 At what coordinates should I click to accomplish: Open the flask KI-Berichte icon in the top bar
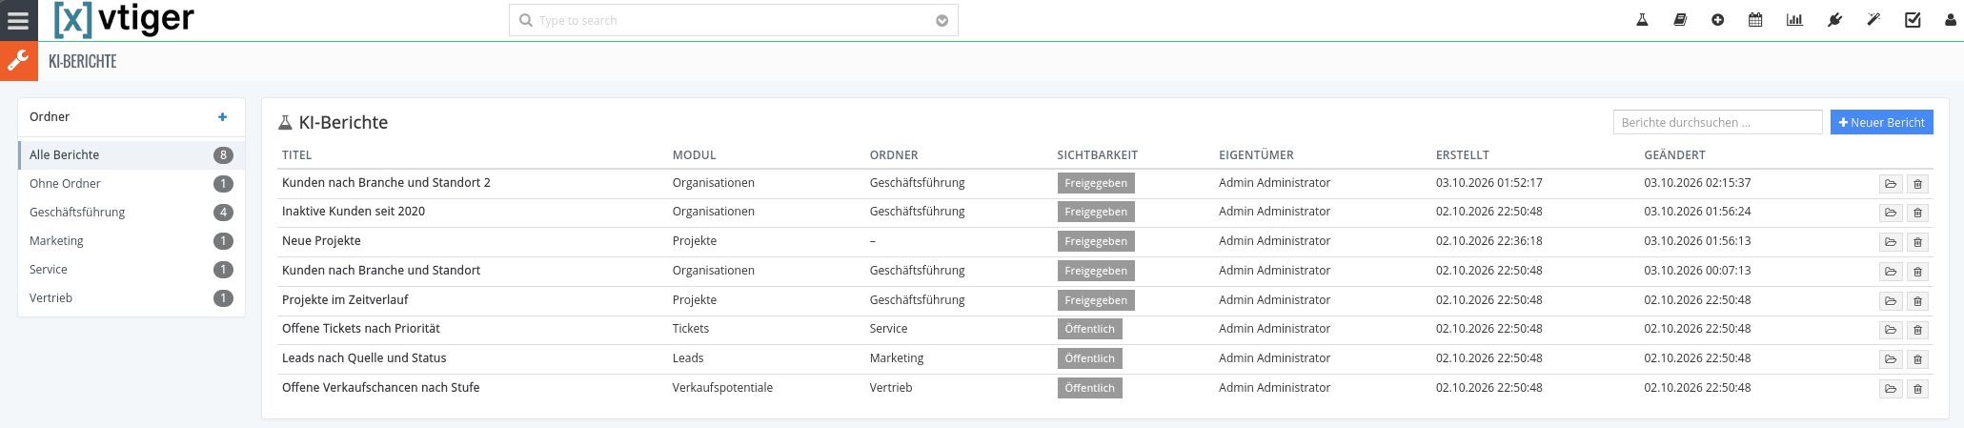click(1642, 20)
